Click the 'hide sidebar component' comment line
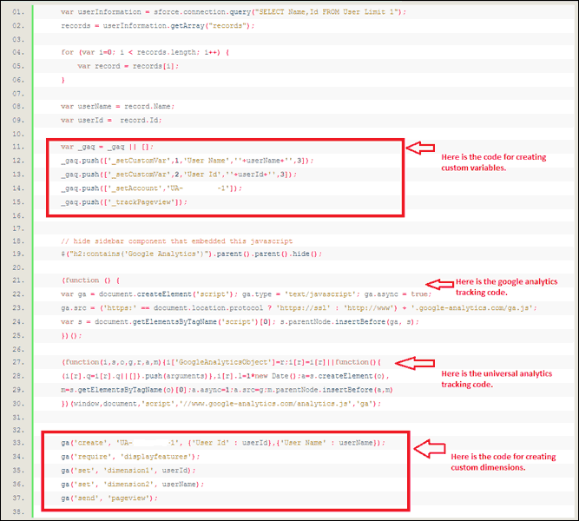 [x=176, y=241]
